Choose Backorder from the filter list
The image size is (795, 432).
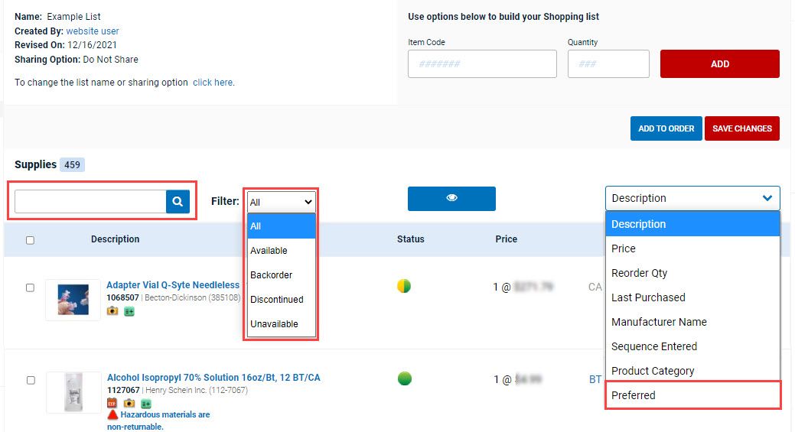pyautogui.click(x=272, y=275)
